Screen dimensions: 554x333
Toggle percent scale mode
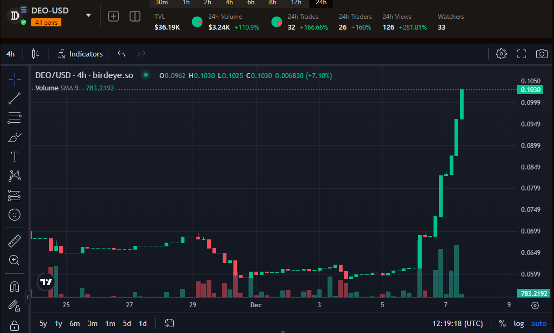click(x=502, y=323)
